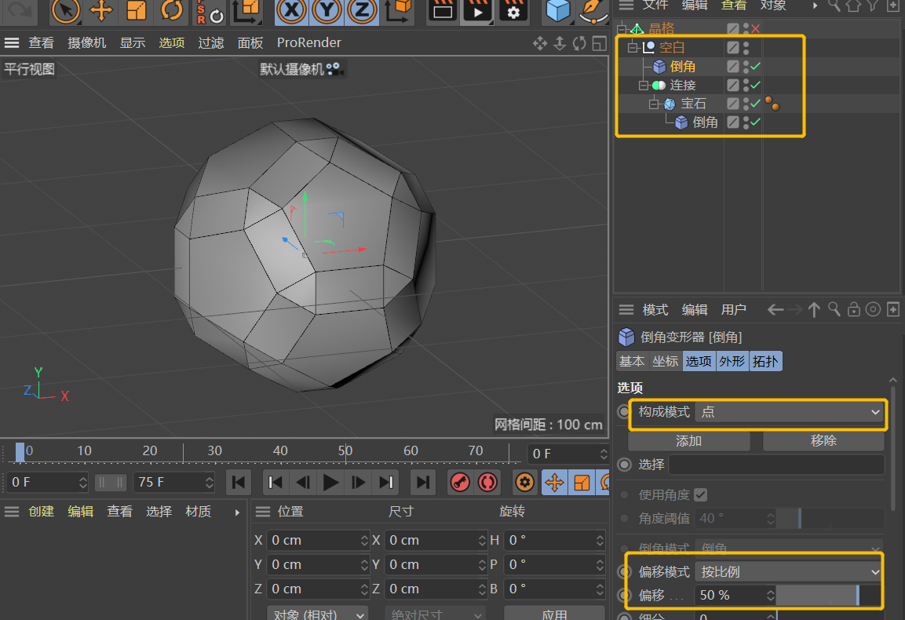Add a cube primitive object
Viewport: 905px width, 620px height.
[x=557, y=10]
